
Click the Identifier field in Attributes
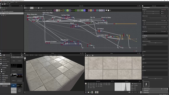click(x=155, y=39)
